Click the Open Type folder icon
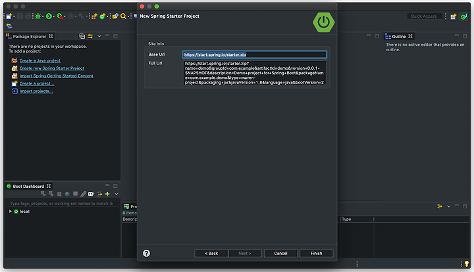The image size is (474, 272). click(x=115, y=16)
